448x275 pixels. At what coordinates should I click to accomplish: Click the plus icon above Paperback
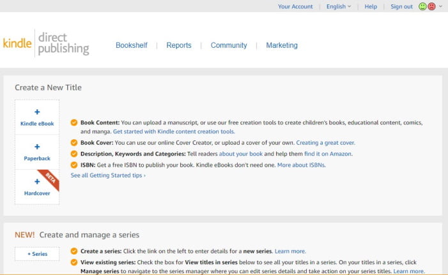[37, 147]
